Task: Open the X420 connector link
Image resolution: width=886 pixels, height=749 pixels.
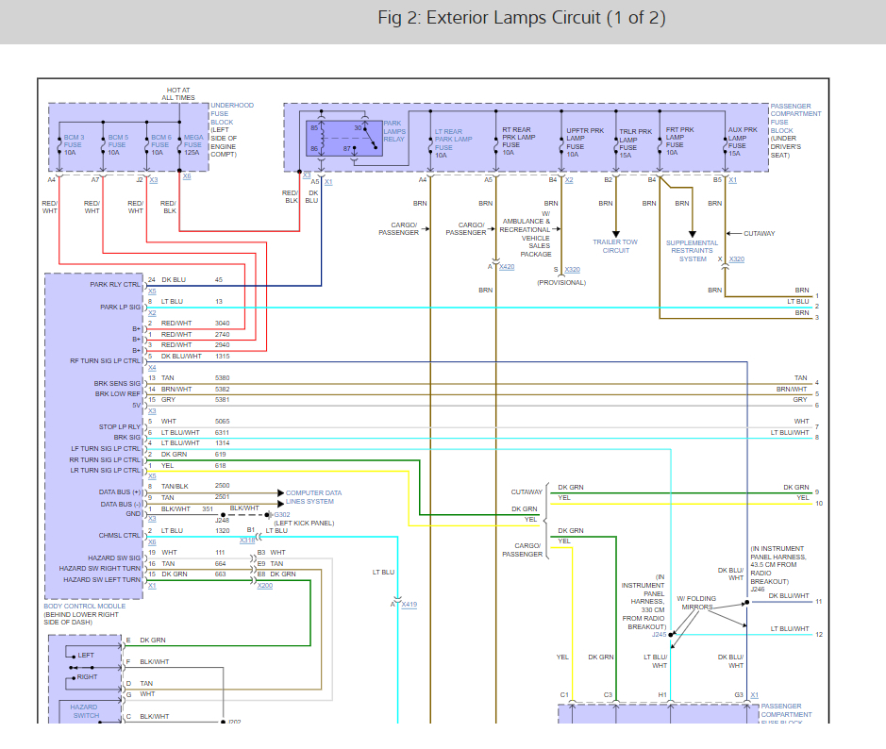Action: tap(507, 267)
